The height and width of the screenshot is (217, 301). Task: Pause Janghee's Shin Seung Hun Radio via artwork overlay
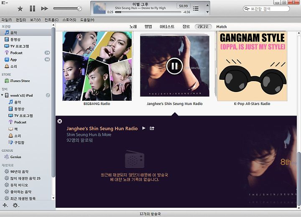coord(174,66)
